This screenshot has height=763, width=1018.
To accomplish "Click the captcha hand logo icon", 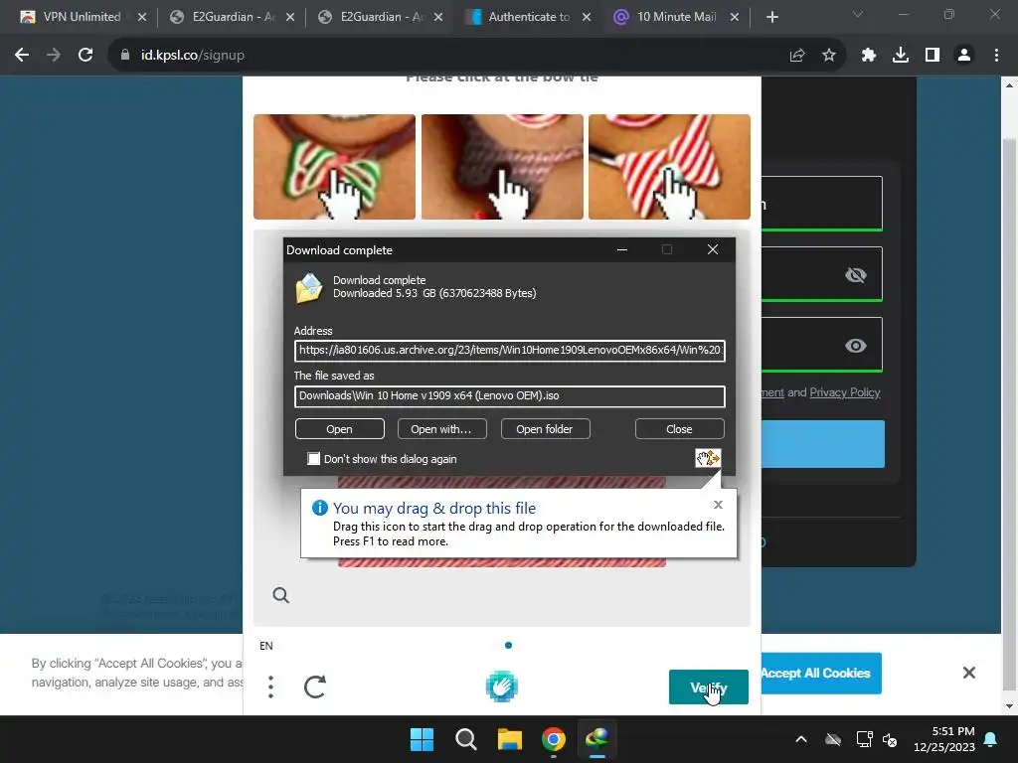I will [x=501, y=687].
